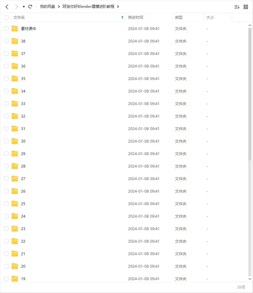Click the folder icon for 25
The height and width of the screenshot is (293, 253).
coord(15,204)
